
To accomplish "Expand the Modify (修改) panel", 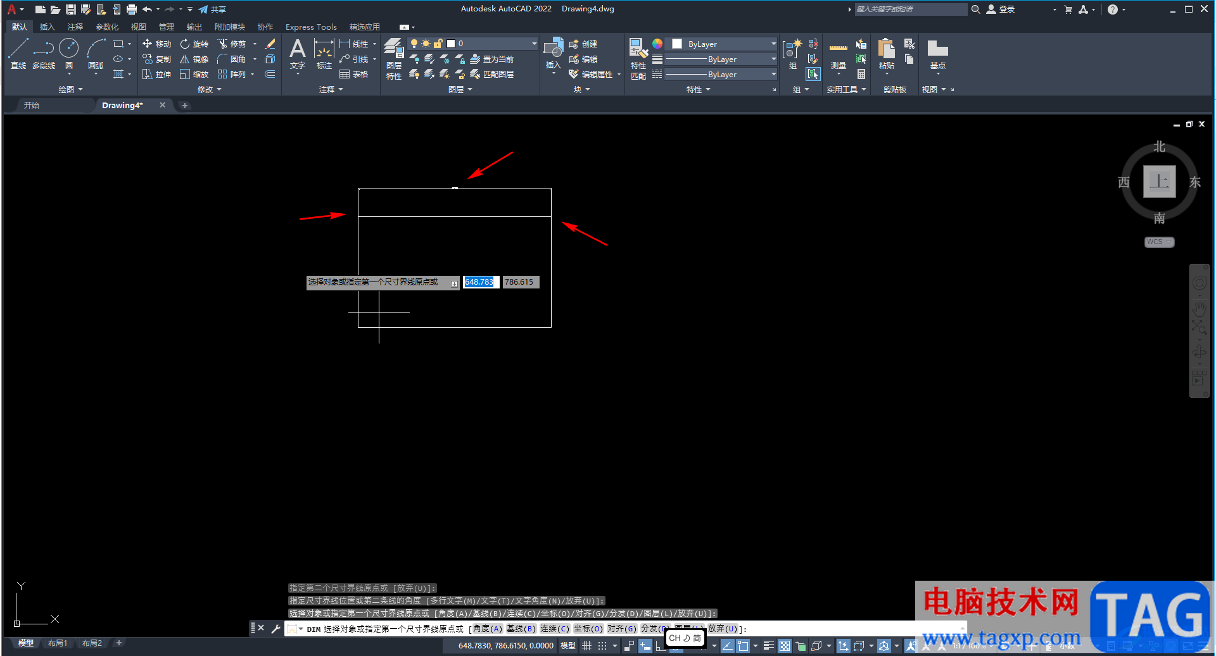I will [210, 89].
